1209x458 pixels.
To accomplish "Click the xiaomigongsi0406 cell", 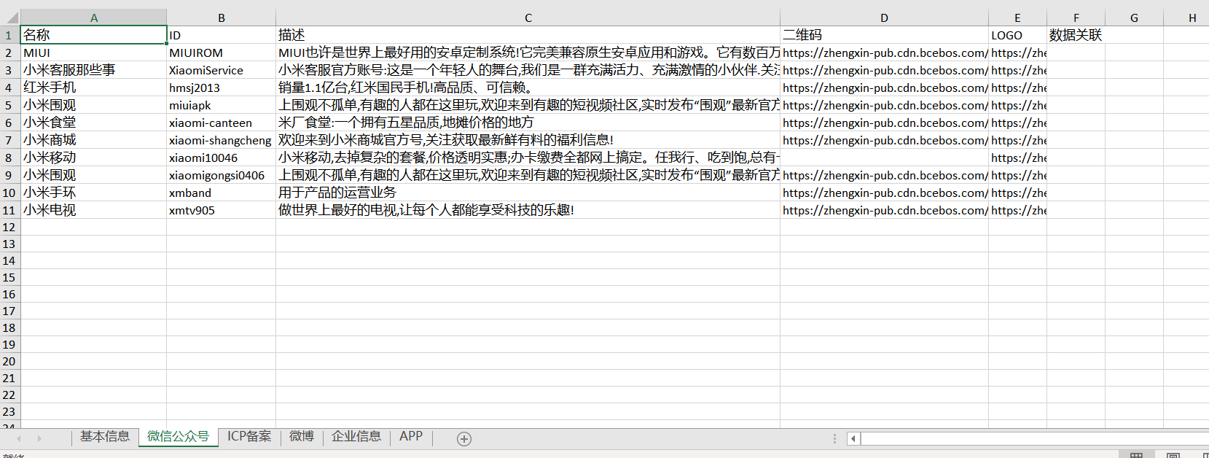I will click(222, 175).
